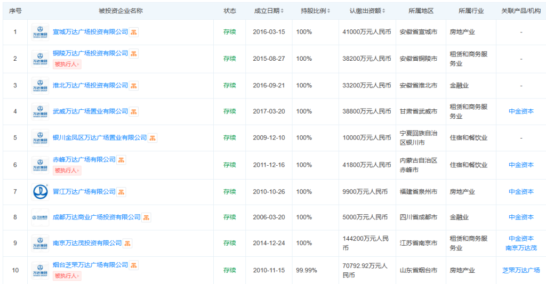Open the 芝罘万达广场 related product link
This screenshot has height=284, width=546.
coord(521,270)
